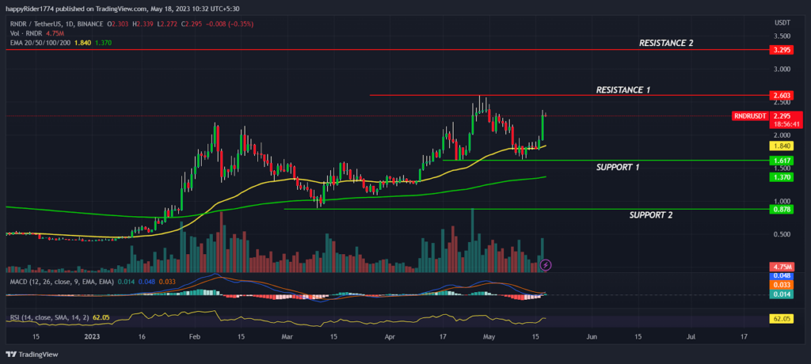Select the SUPPORT 1 text label
This screenshot has width=811, height=364.
[618, 168]
